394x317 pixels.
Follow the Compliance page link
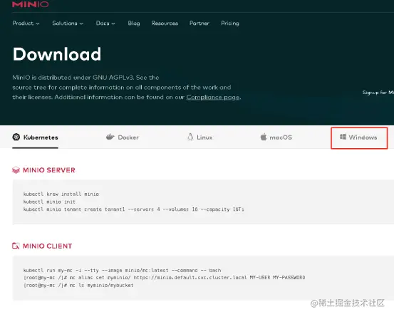coord(212,97)
